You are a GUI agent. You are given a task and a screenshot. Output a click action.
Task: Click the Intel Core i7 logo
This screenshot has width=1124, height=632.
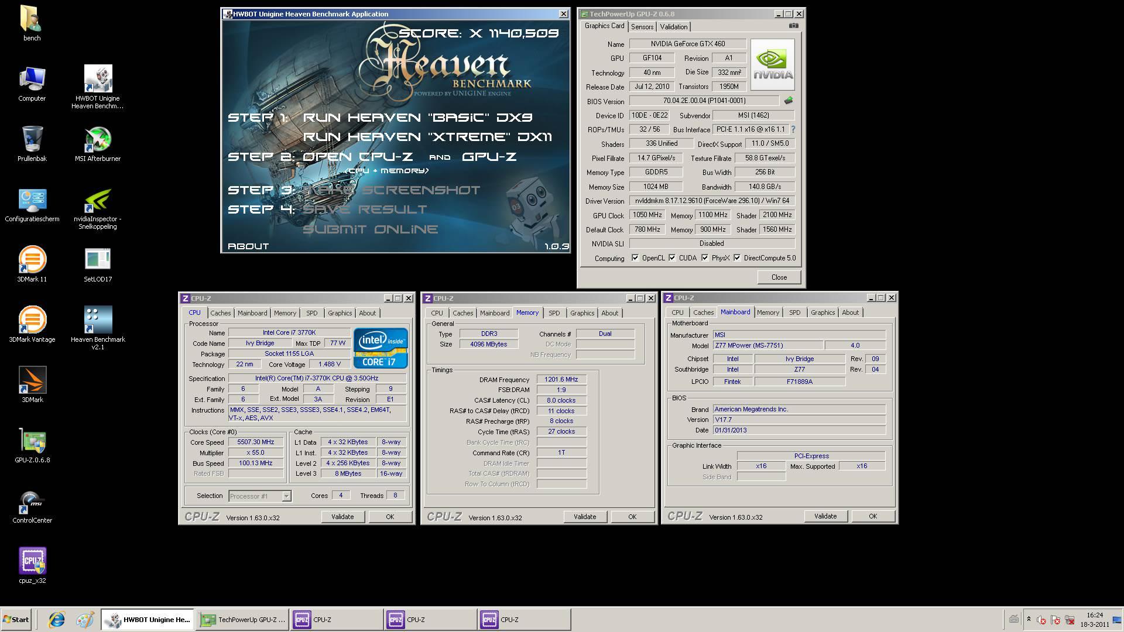[x=381, y=348]
